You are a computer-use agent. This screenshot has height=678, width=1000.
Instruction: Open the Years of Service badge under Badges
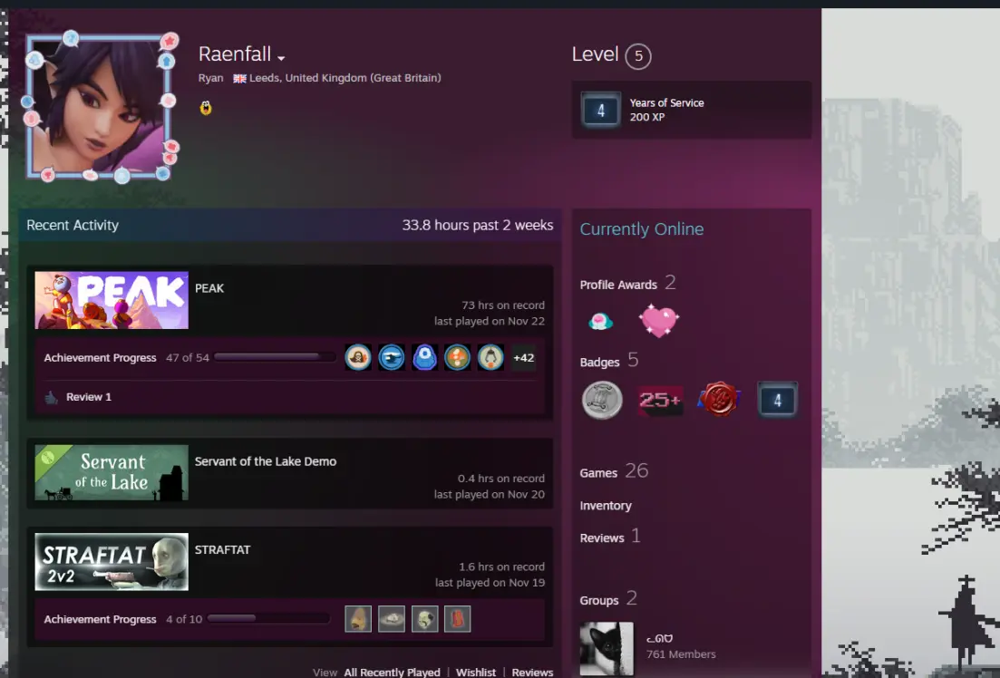[x=777, y=400]
